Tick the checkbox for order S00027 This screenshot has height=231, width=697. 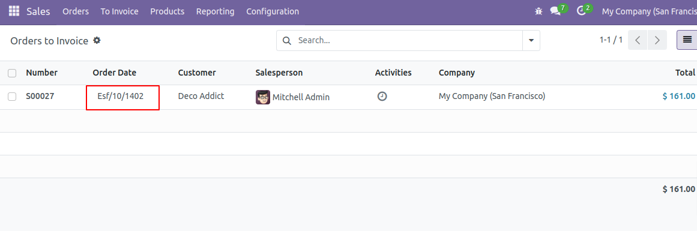pos(12,97)
